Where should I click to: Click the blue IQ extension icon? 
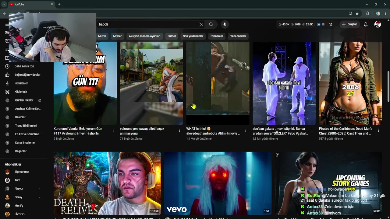319,24
